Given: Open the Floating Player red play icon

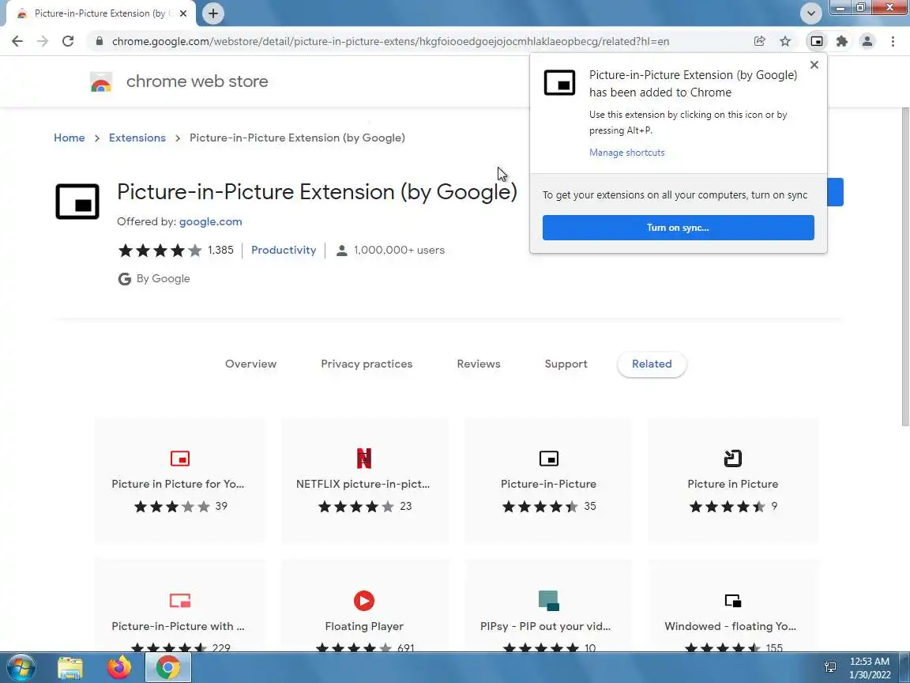Looking at the screenshot, I should (x=364, y=601).
